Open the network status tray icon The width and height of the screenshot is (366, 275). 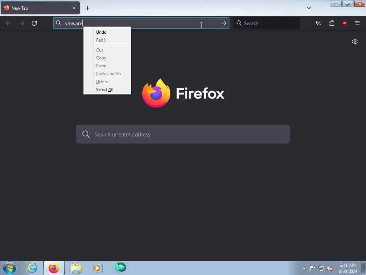[321, 269]
